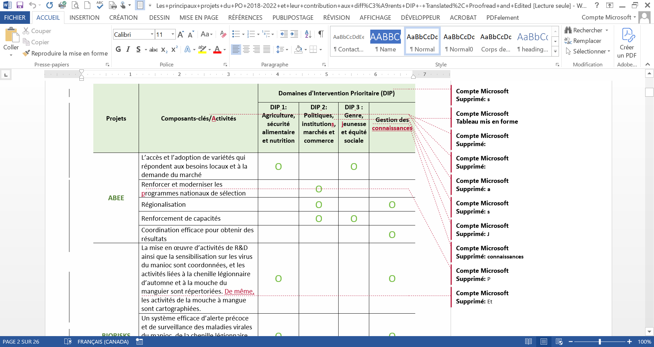Click the Couper scissors button
Viewport: 654px width, 347px height.
37,31
